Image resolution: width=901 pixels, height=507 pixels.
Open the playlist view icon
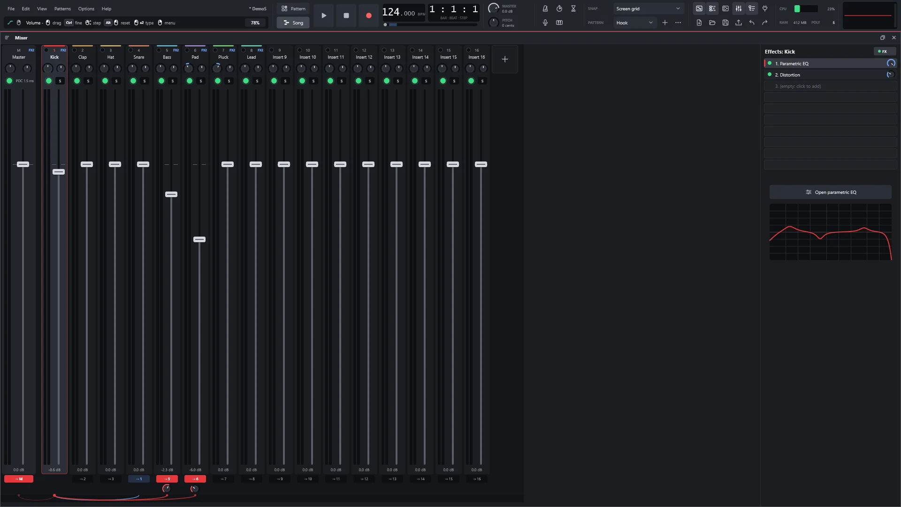tap(699, 8)
